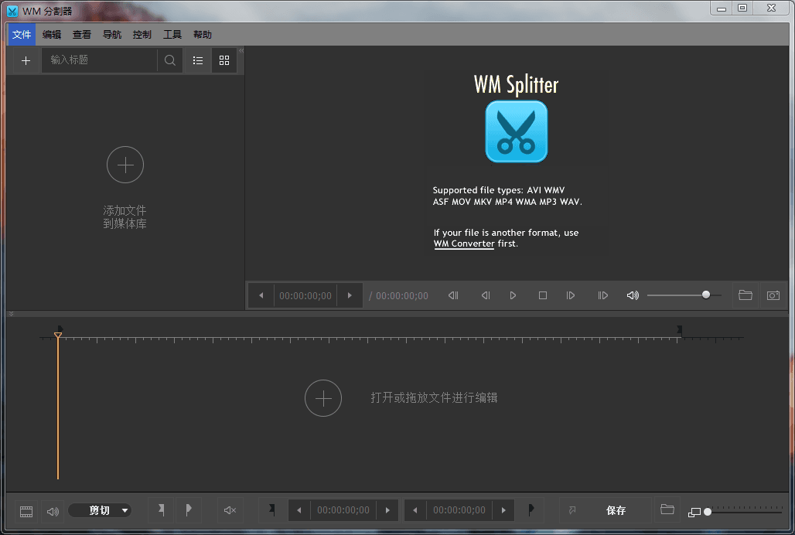Collapse the media library panel chevron
The image size is (795, 535).
click(241, 51)
